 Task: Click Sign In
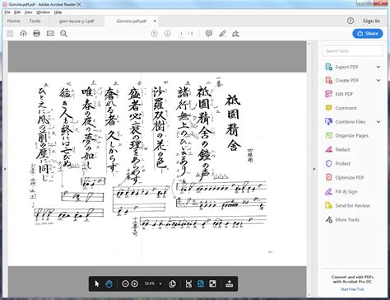(371, 21)
